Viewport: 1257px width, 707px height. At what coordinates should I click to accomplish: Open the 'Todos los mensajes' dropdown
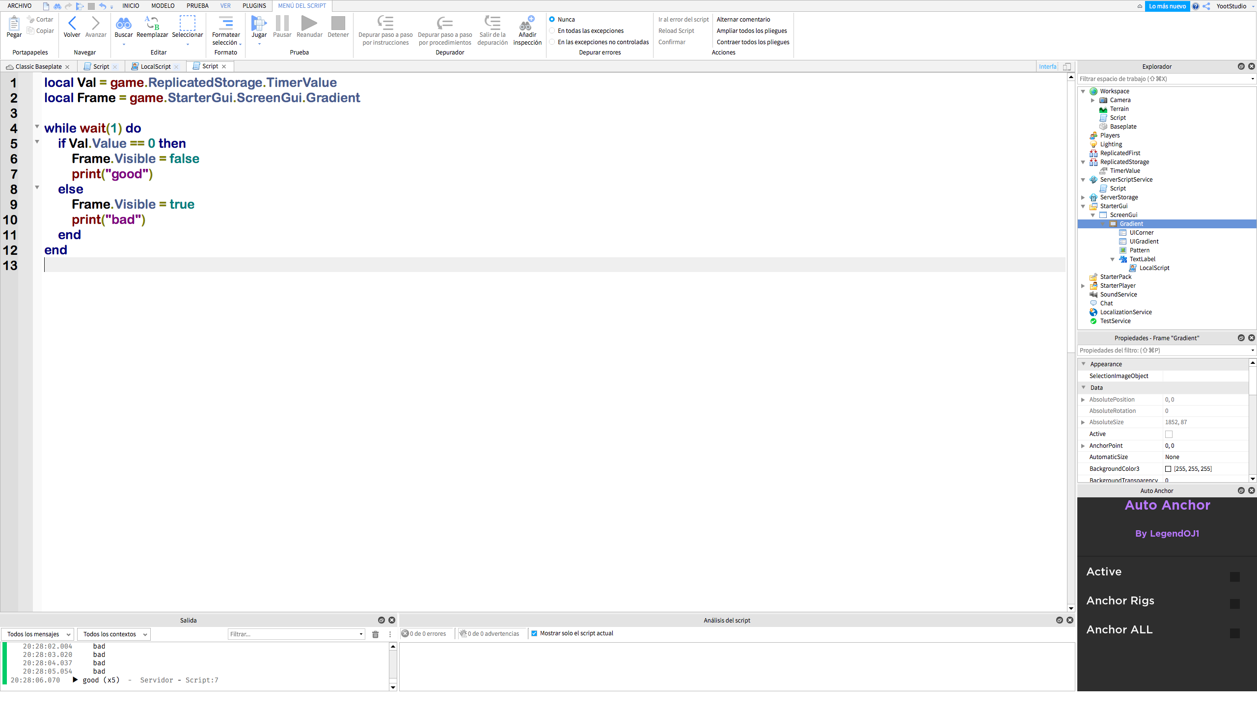click(37, 634)
